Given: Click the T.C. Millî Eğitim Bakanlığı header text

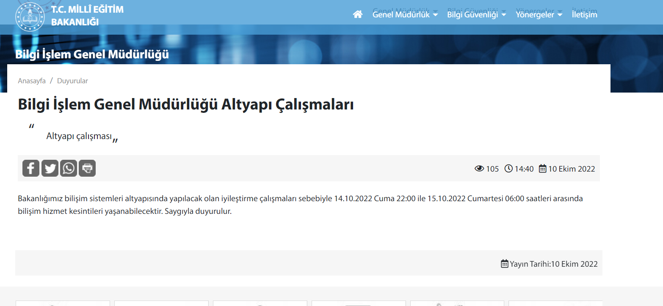Looking at the screenshot, I should click(87, 16).
